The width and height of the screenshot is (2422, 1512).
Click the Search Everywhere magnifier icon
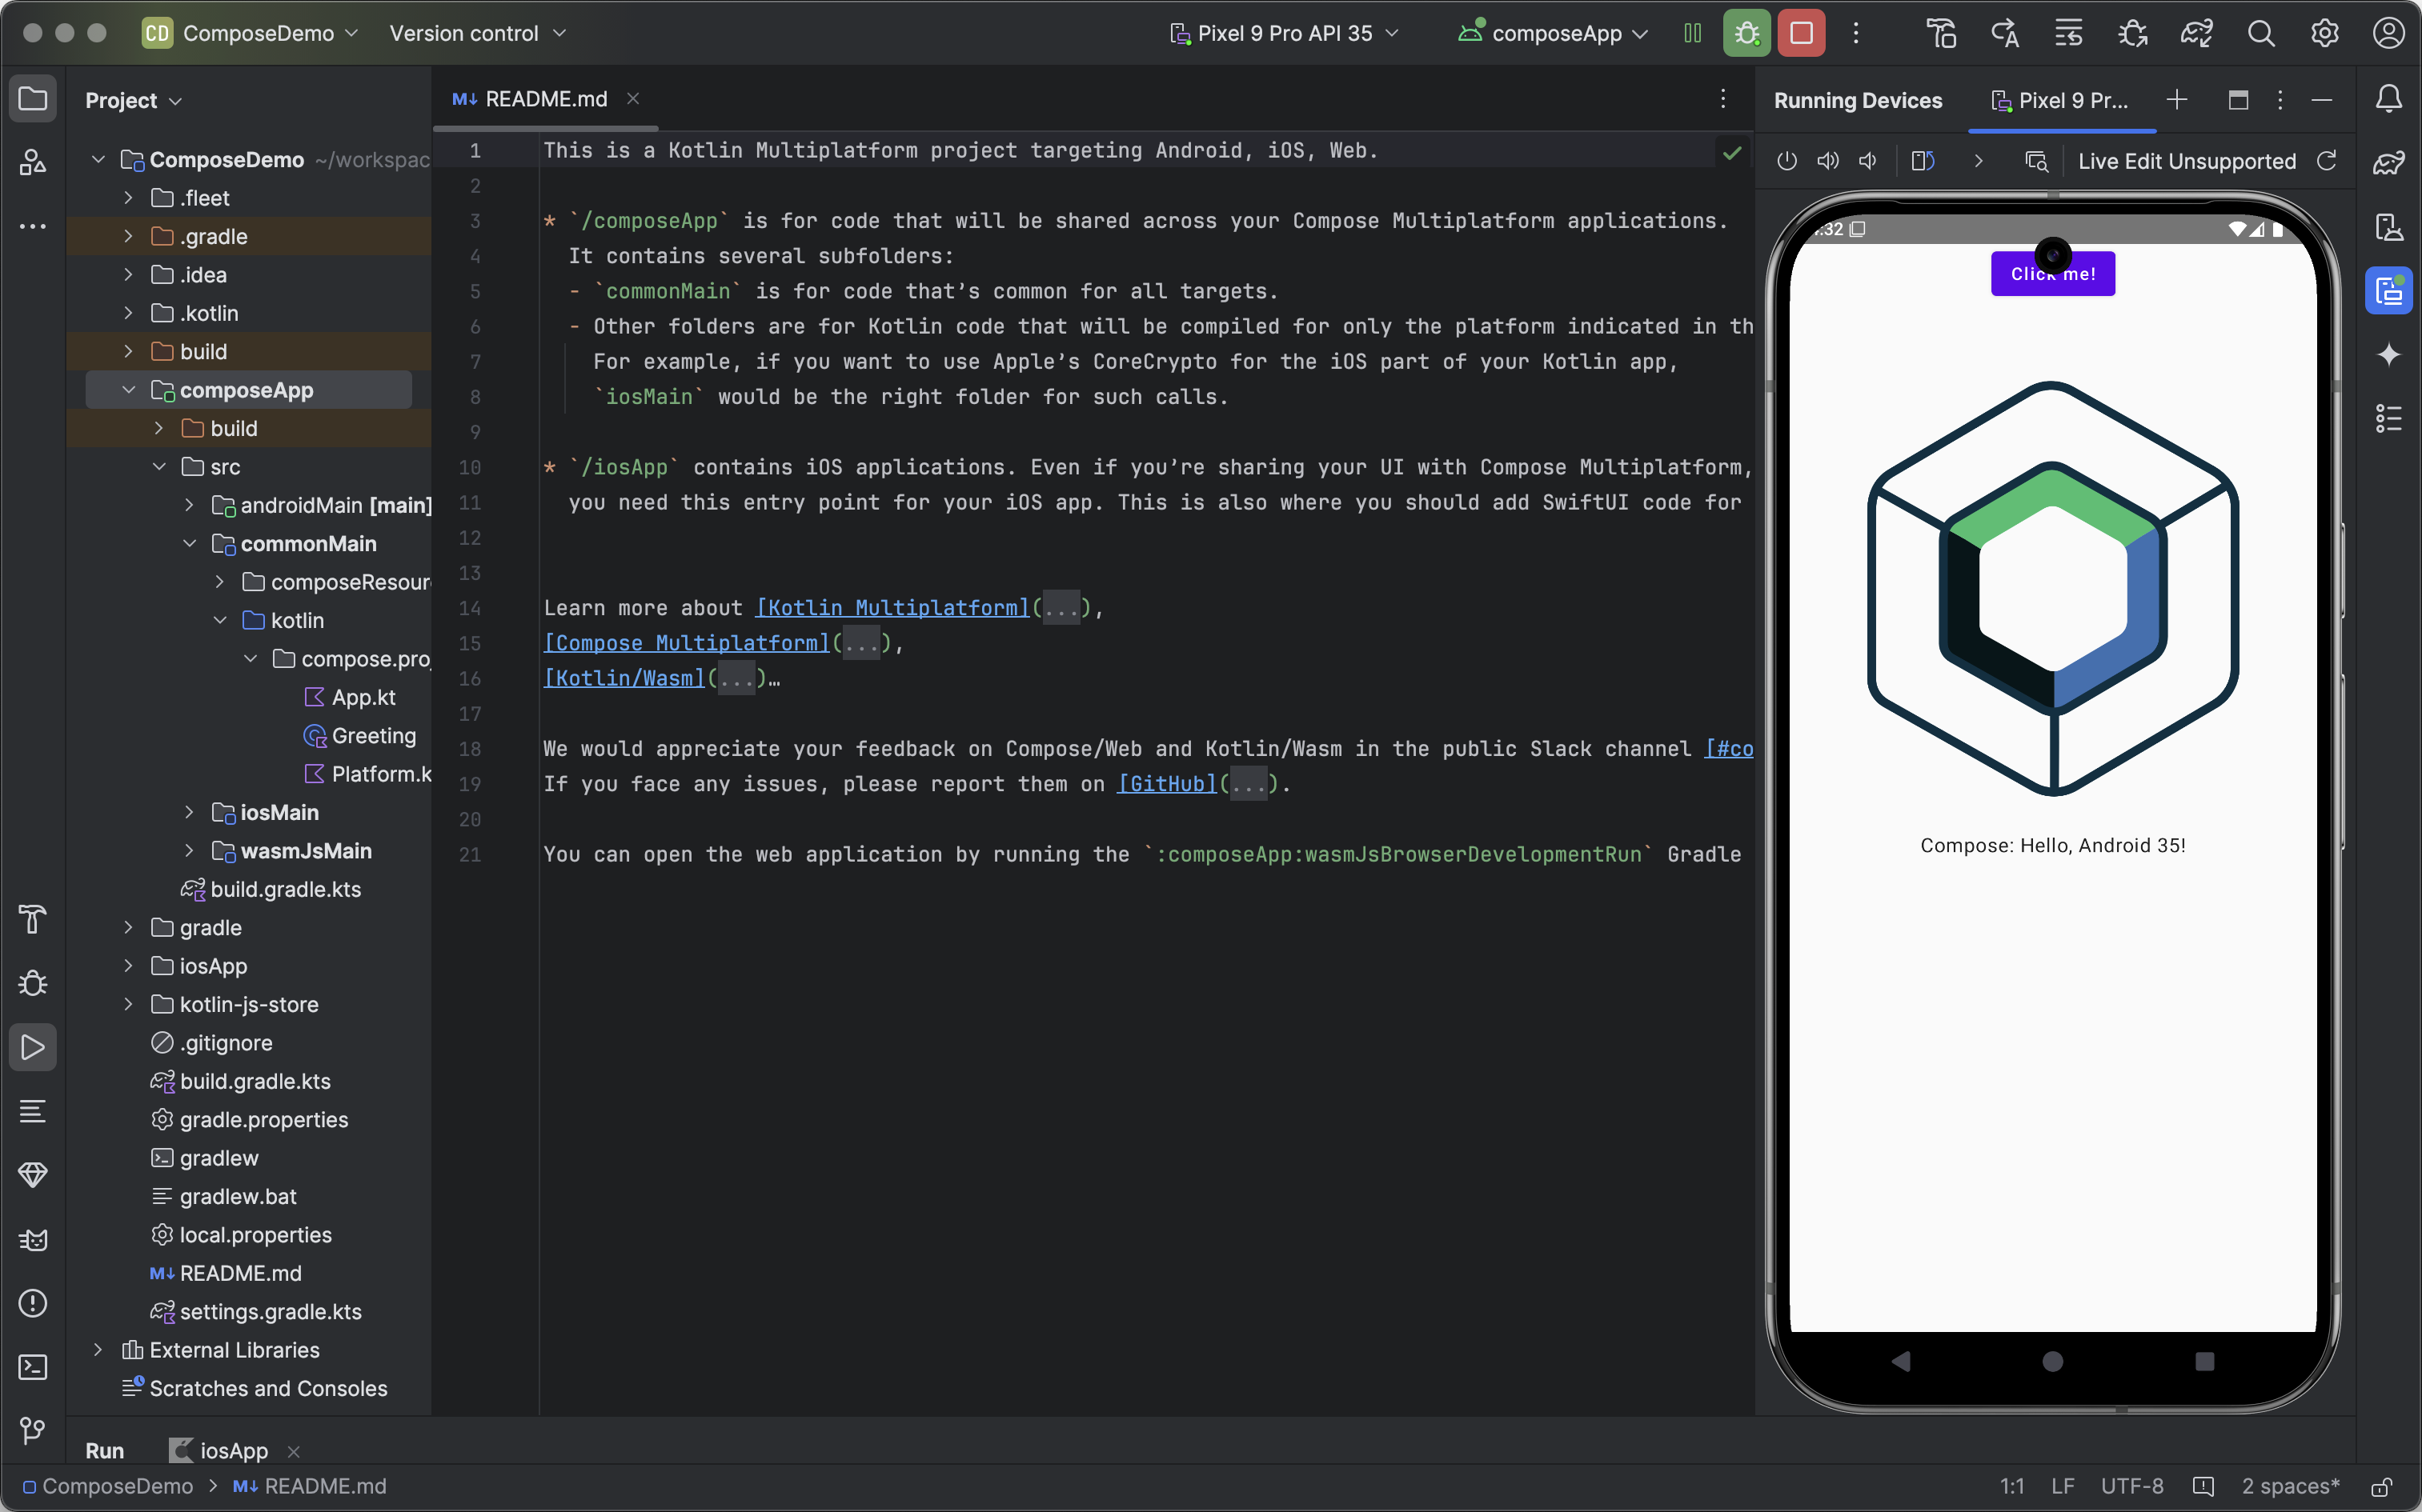(2260, 33)
